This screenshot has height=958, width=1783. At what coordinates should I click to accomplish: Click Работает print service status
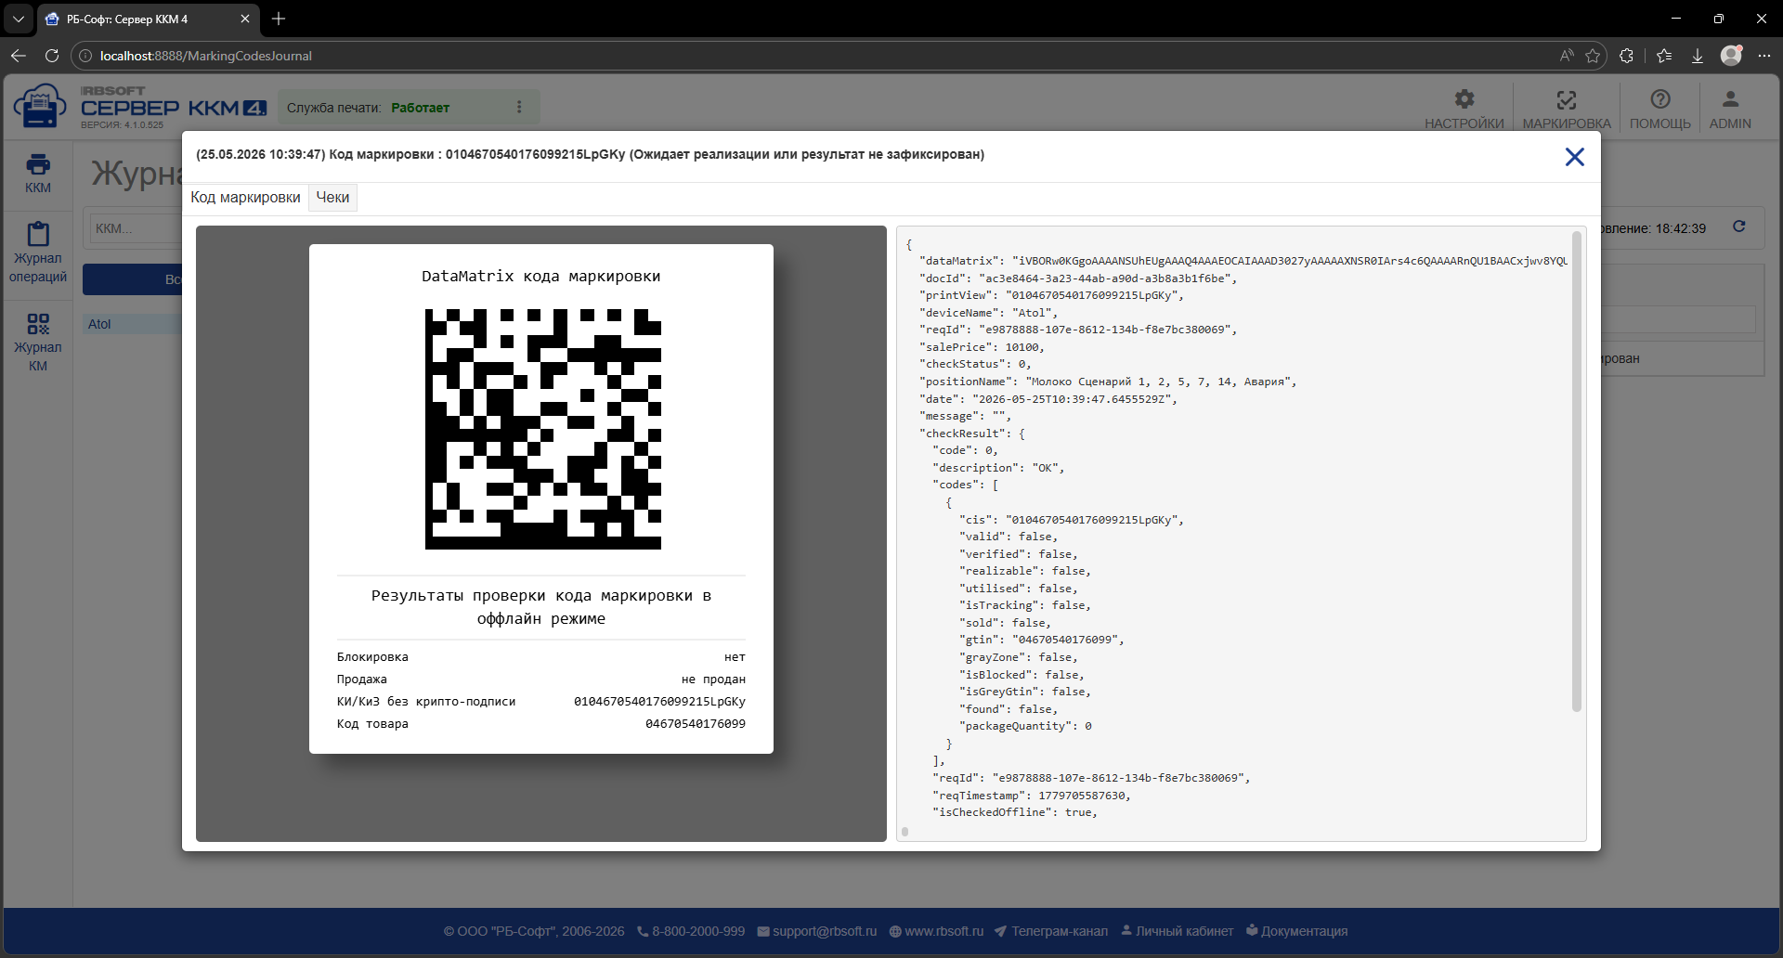(x=420, y=108)
